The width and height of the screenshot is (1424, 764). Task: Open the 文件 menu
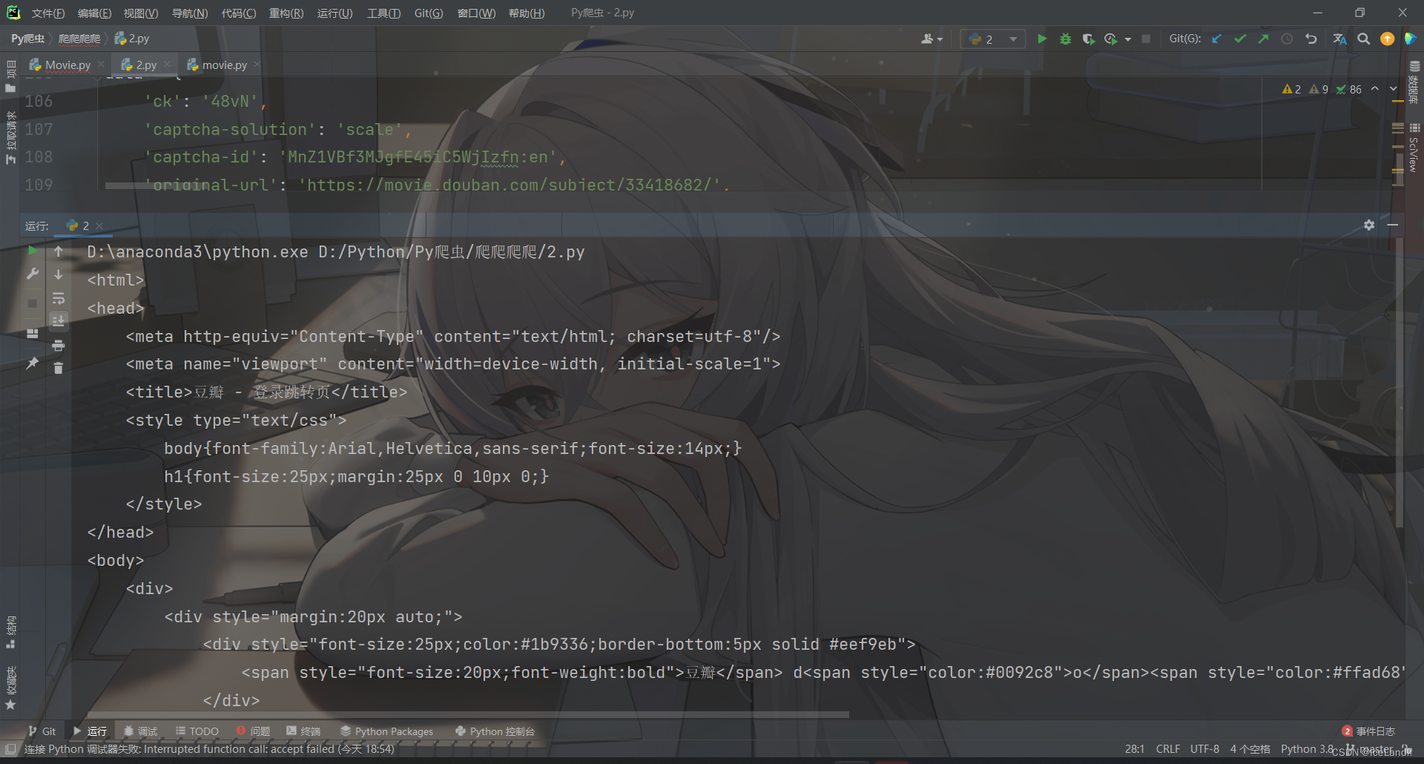48,13
